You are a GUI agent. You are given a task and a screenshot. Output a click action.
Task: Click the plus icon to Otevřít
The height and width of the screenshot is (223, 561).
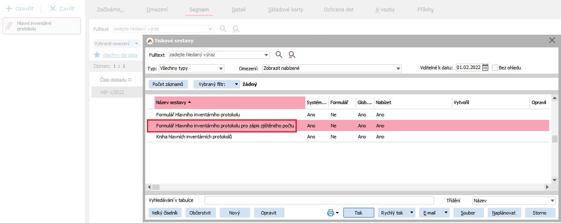click(8, 9)
